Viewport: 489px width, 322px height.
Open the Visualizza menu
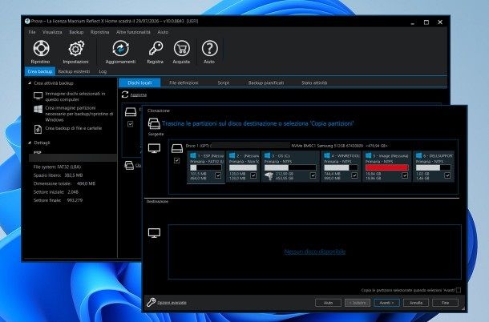pyautogui.click(x=52, y=32)
